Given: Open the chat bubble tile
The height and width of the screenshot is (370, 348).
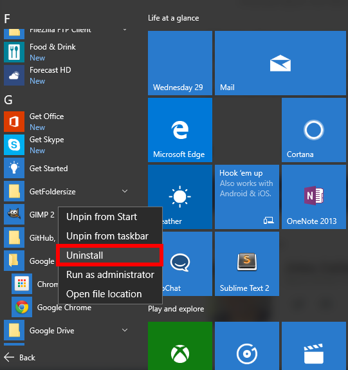Looking at the screenshot, I should tap(180, 264).
